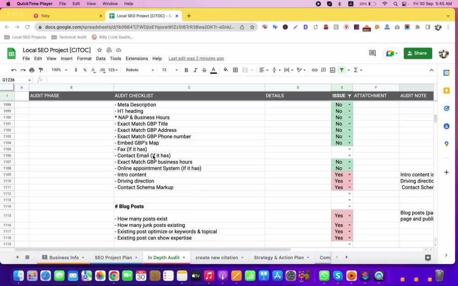Open the text color picker
The height and width of the screenshot is (286, 458).
pyautogui.click(x=213, y=70)
